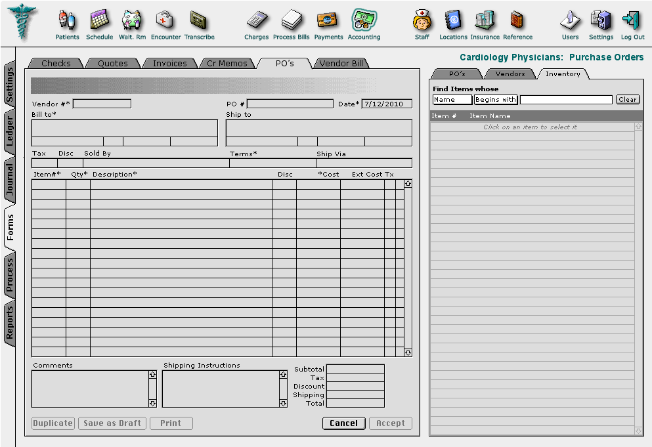The width and height of the screenshot is (652, 447).
Task: Switch to the Invoices tab
Action: pyautogui.click(x=169, y=63)
